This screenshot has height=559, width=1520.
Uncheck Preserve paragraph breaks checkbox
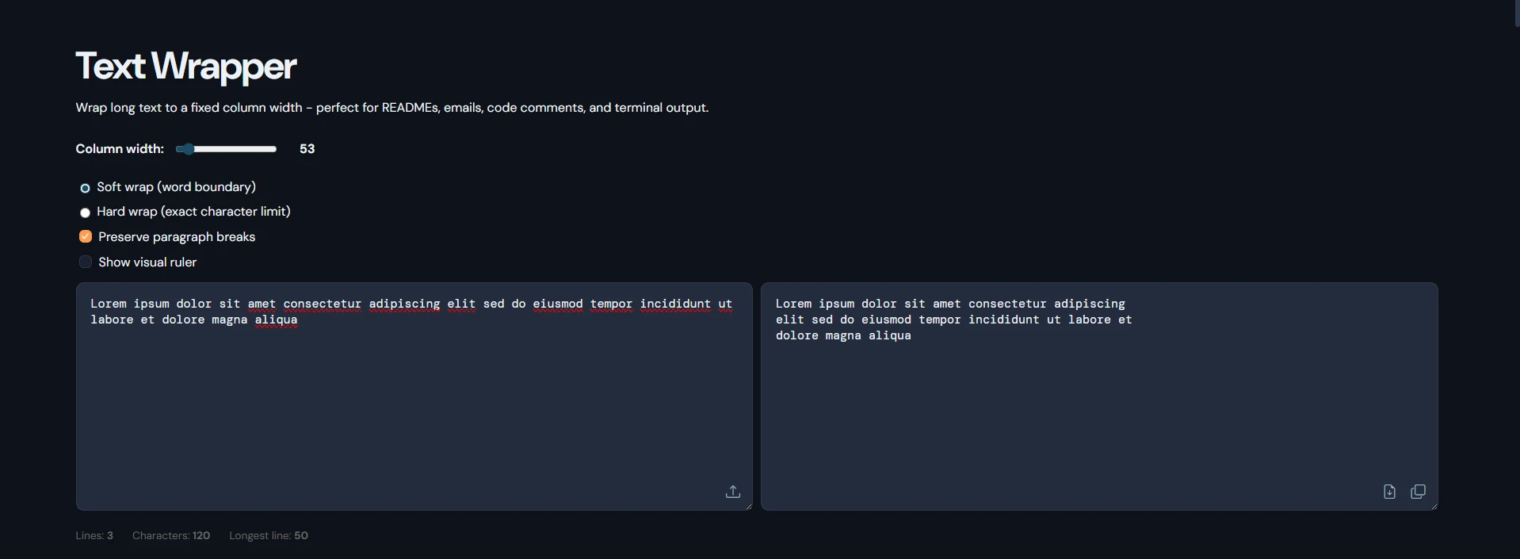click(x=86, y=236)
